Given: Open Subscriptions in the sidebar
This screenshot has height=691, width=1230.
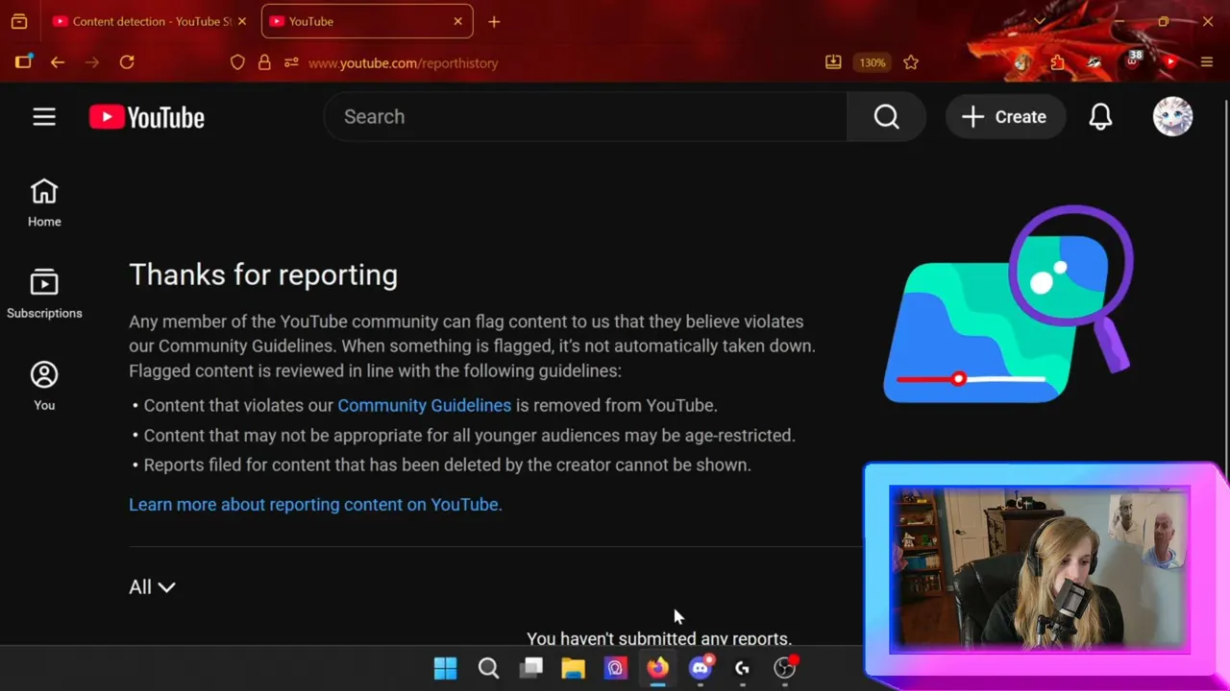Looking at the screenshot, I should [x=44, y=294].
